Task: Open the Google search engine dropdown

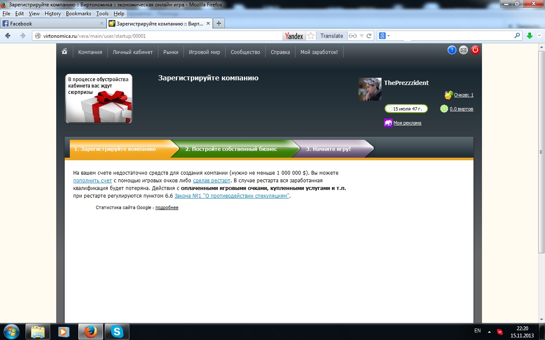Action: 384,36
